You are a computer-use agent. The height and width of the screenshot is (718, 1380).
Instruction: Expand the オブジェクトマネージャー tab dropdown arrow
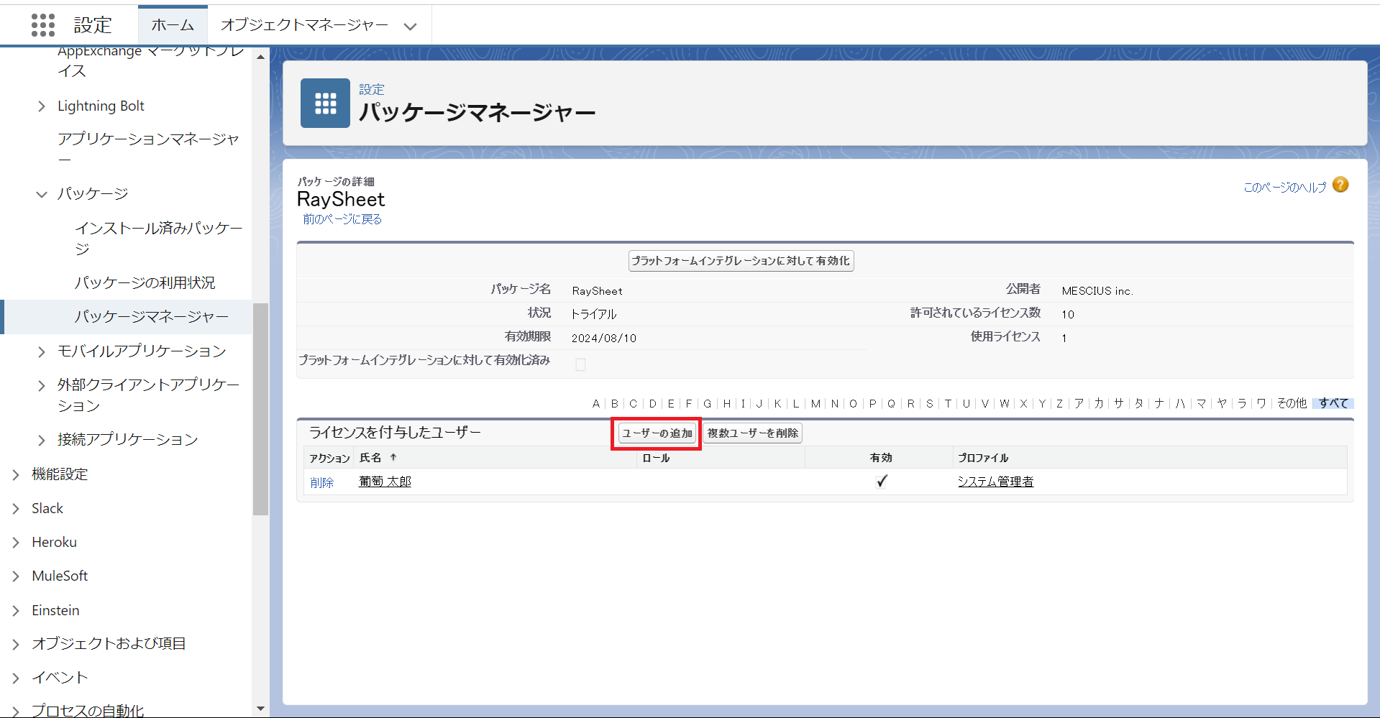pyautogui.click(x=410, y=27)
